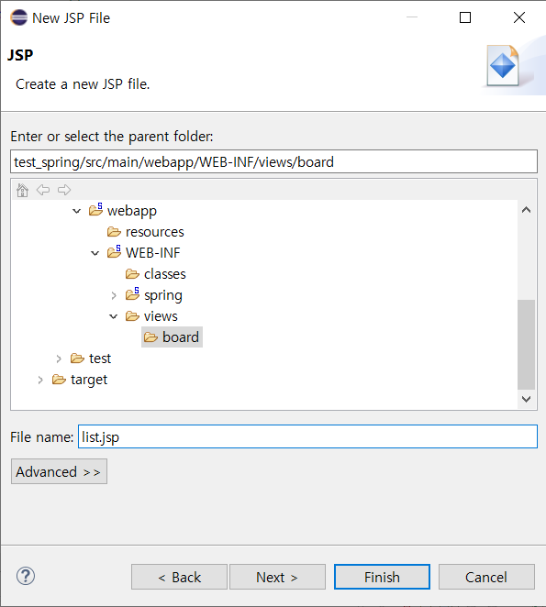Select the views tree row label

161,316
